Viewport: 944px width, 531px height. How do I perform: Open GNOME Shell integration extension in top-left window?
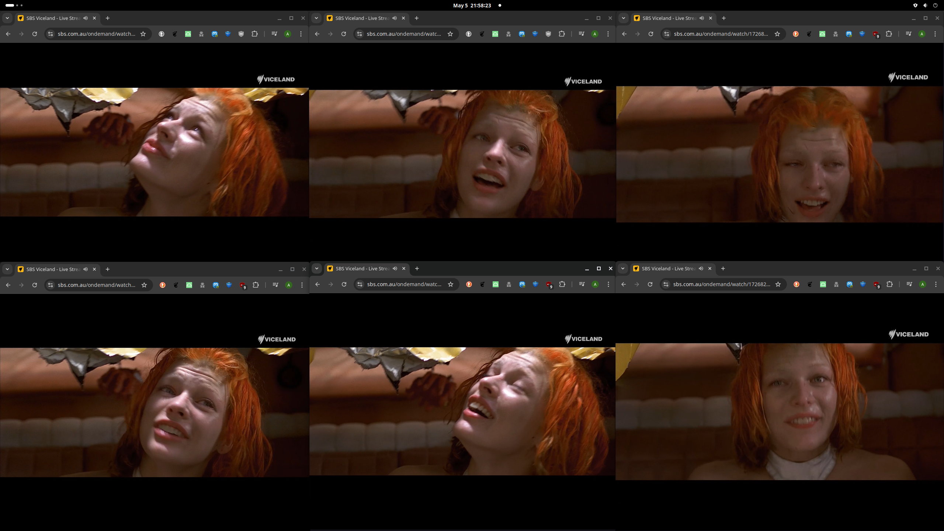(175, 34)
